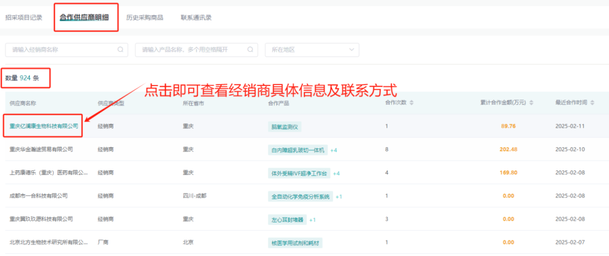Open 重庆华金瀚途贸易有限公司 supplier
Screen dimensions: 609x256
point(41,149)
